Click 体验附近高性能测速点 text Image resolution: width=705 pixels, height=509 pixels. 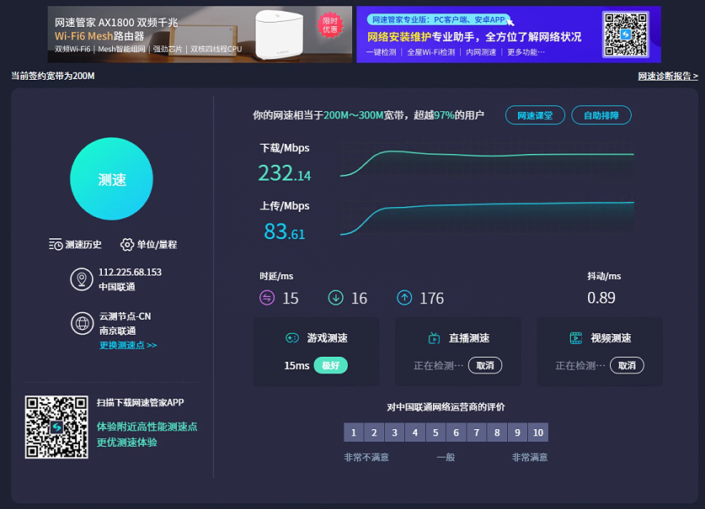[147, 427]
